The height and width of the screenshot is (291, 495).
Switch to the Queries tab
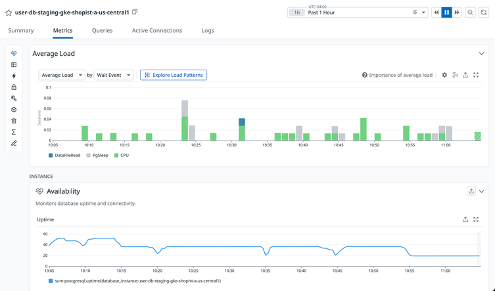tap(102, 31)
